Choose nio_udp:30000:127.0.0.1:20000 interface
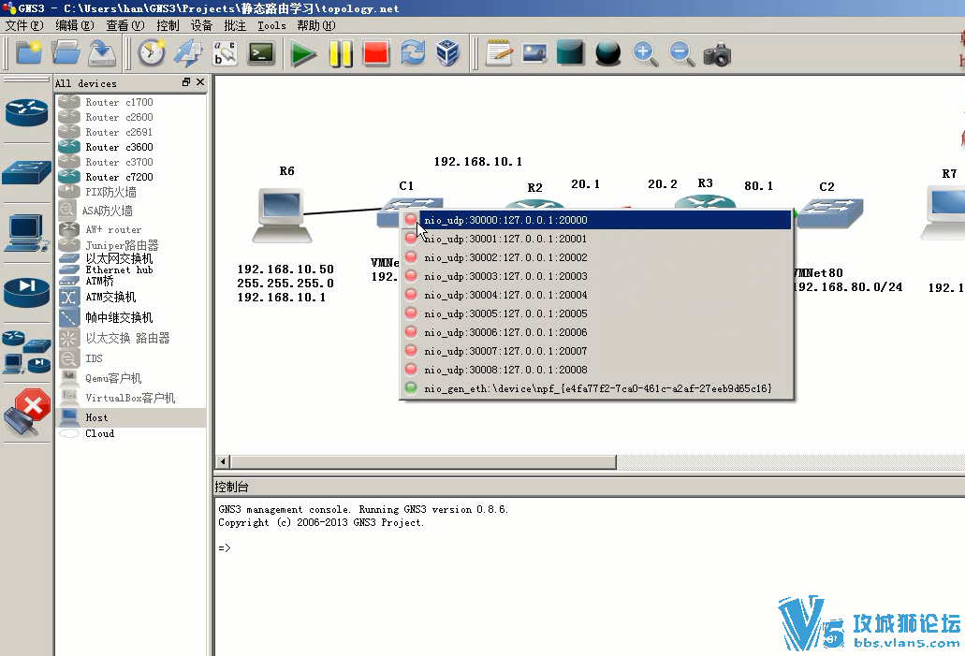The width and height of the screenshot is (965, 656). (x=595, y=220)
